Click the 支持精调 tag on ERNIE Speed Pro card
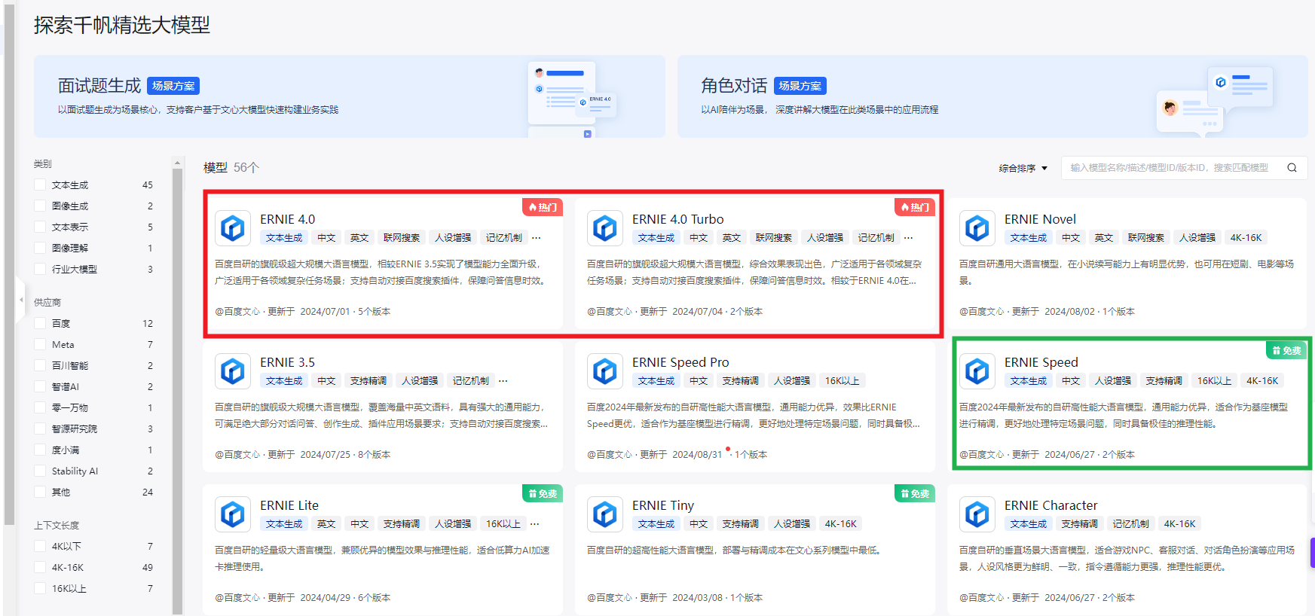 point(740,381)
